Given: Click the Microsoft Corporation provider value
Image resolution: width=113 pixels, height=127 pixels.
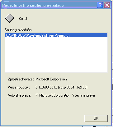Looking at the screenshot, I should pos(51,79).
